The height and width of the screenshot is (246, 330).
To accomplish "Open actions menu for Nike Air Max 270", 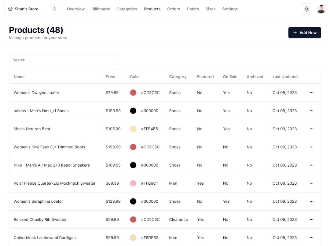I will tap(311, 165).
